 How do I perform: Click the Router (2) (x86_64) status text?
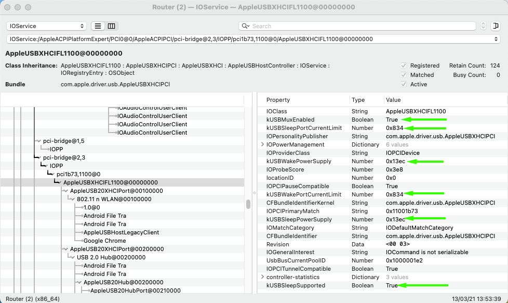[x=32, y=299]
